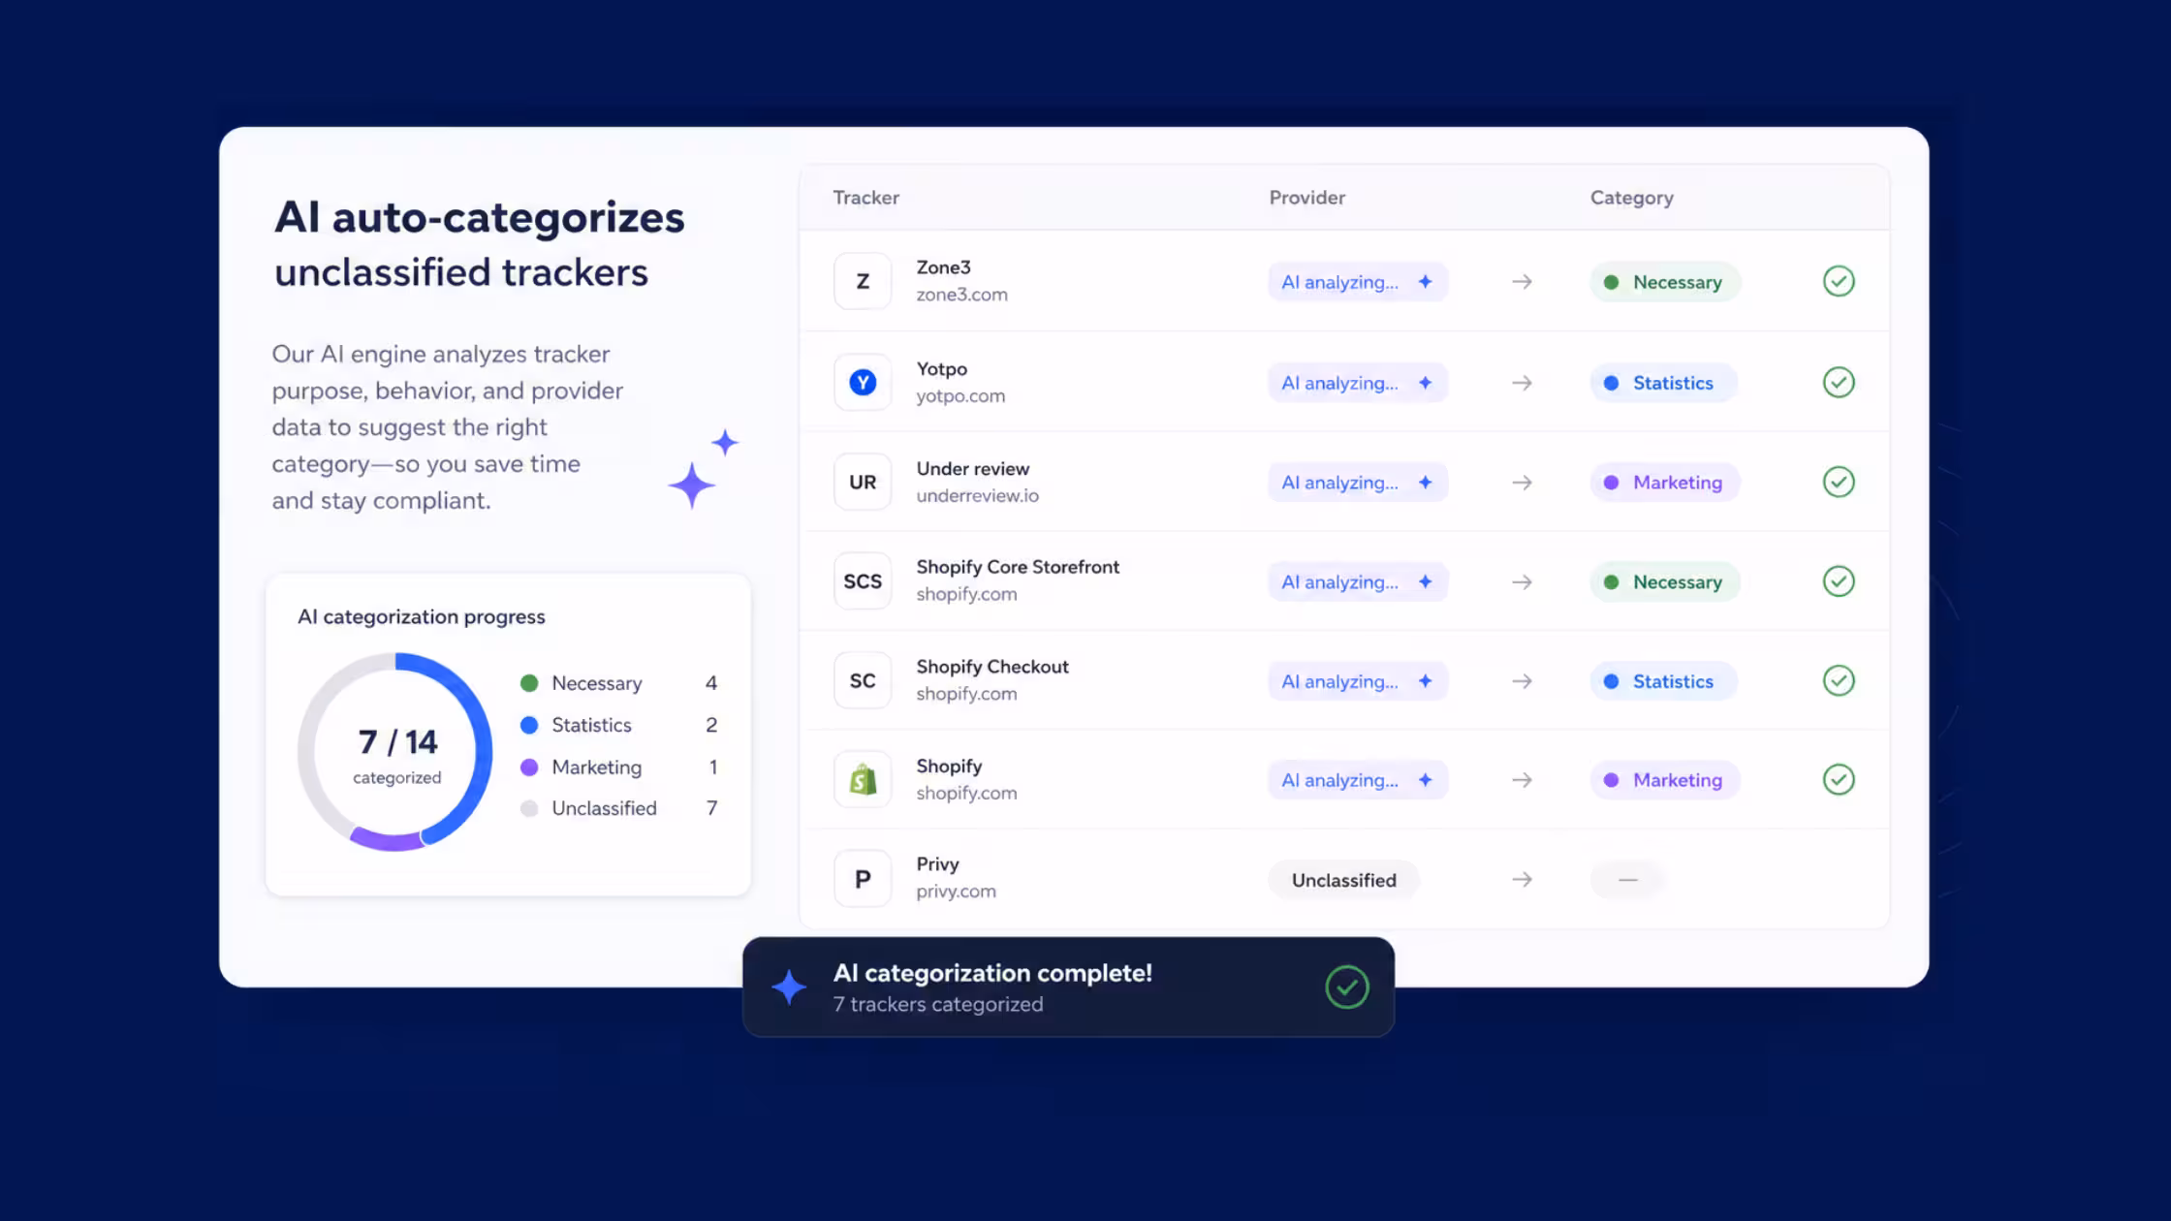Click the checkmark in Shopify Core Storefront row
The height and width of the screenshot is (1221, 2171).
tap(1839, 581)
